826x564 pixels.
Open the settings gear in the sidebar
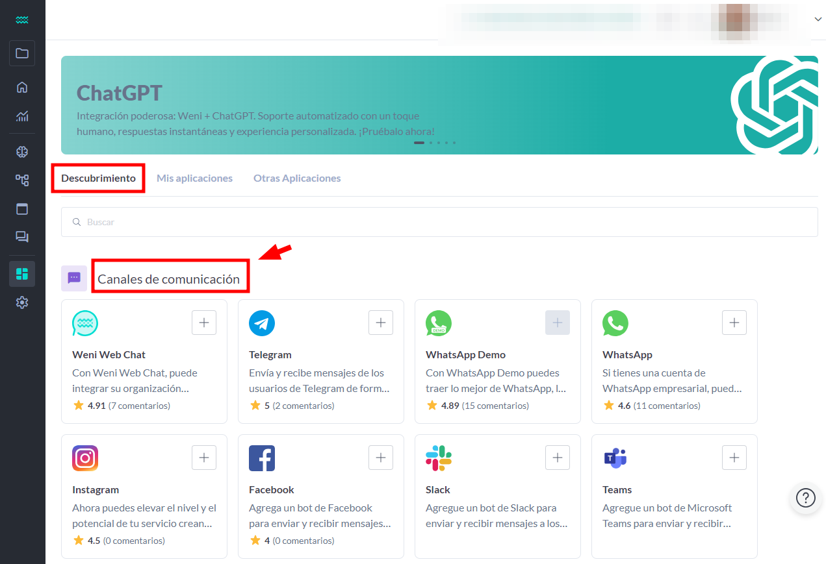(22, 302)
